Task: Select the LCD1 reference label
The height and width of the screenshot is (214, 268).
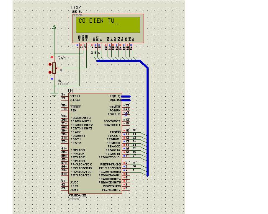Action: click(77, 8)
